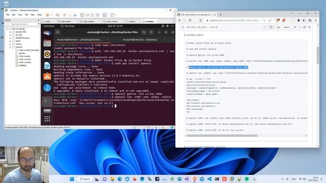Open the Edit menu in VMware Workstation

point(14,15)
